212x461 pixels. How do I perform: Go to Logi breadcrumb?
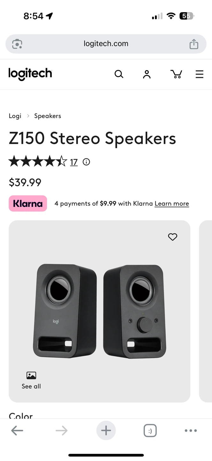(x=15, y=116)
